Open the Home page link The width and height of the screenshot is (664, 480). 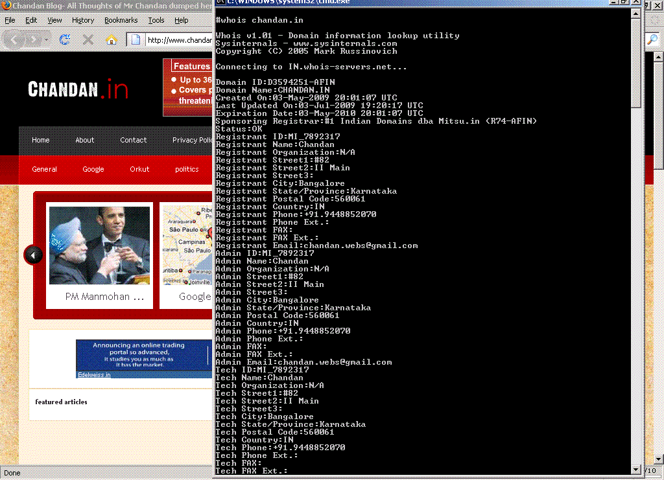pos(41,140)
